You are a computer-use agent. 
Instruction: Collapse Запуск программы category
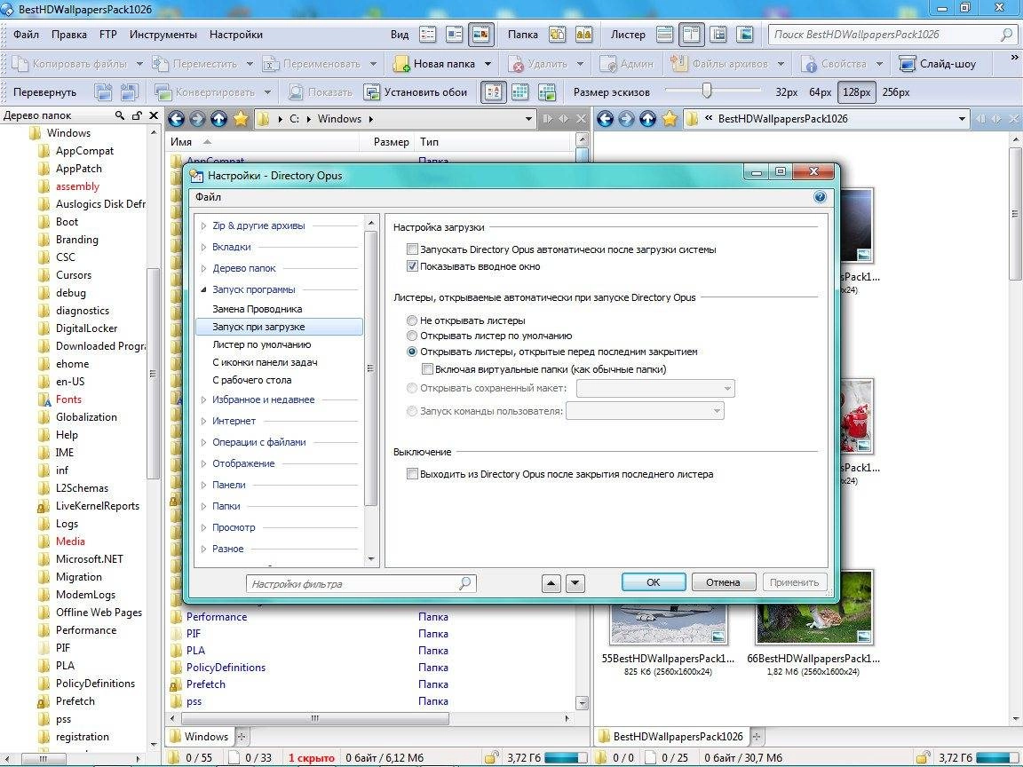[203, 289]
